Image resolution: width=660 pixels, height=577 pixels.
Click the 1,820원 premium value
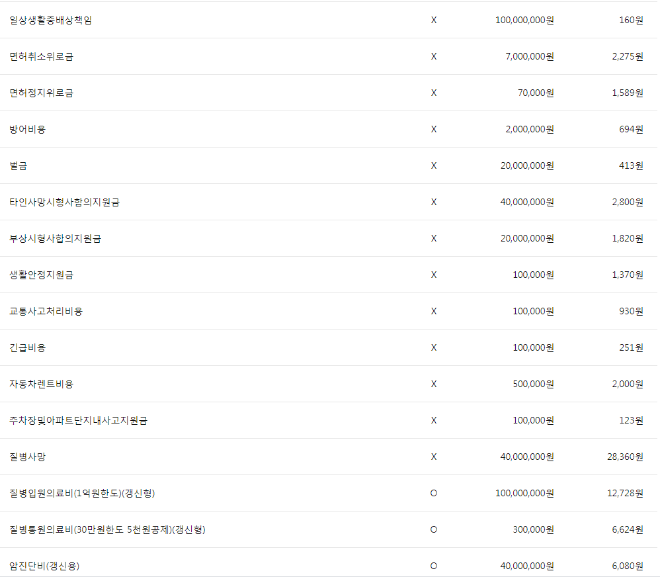point(628,238)
